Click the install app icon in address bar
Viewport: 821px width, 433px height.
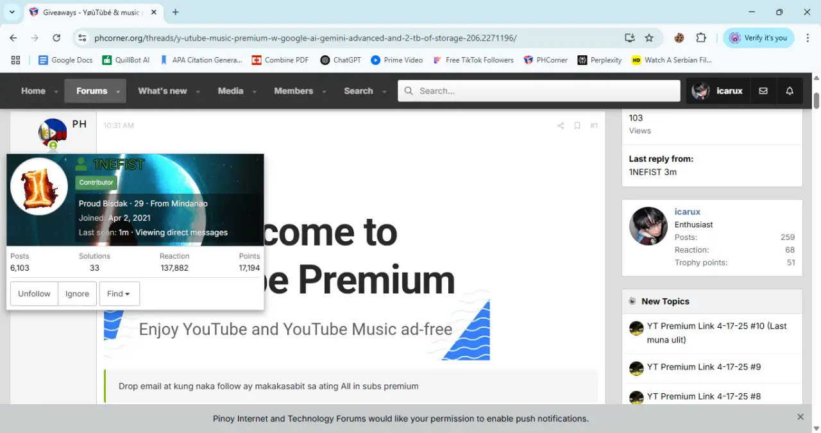(x=630, y=38)
